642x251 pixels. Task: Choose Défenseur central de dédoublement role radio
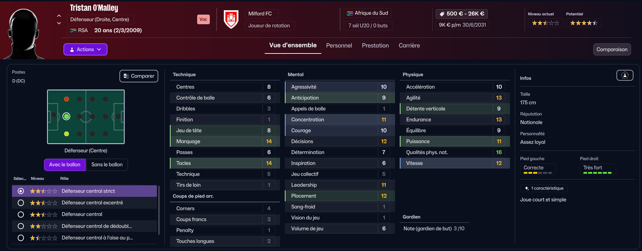tap(21, 226)
